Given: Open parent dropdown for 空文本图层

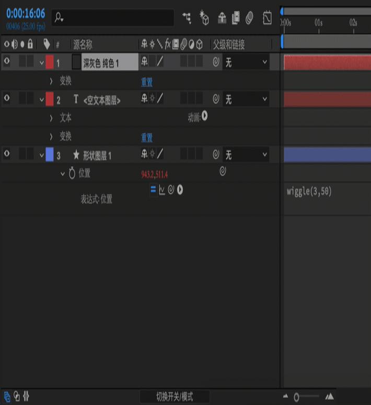Looking at the screenshot, I should tap(246, 99).
